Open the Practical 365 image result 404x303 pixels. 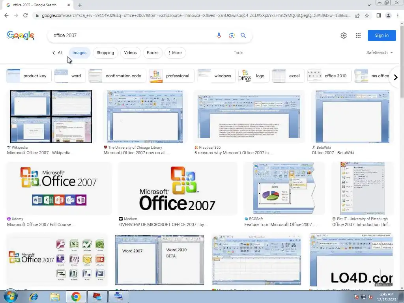pos(249,116)
